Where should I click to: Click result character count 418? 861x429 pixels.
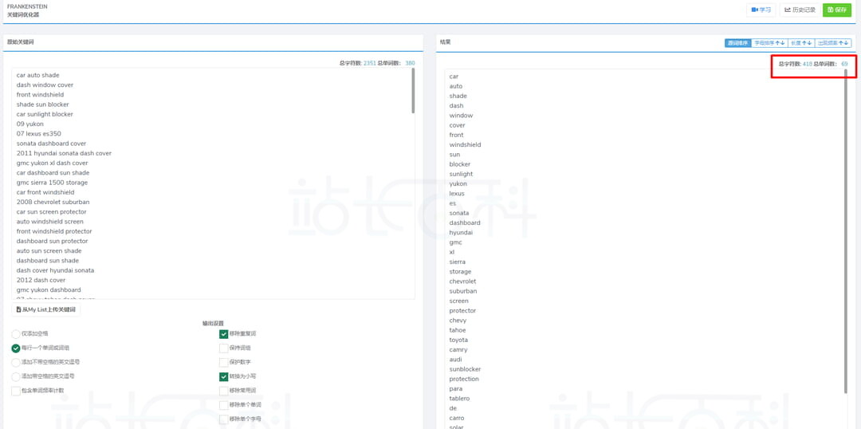pos(807,65)
